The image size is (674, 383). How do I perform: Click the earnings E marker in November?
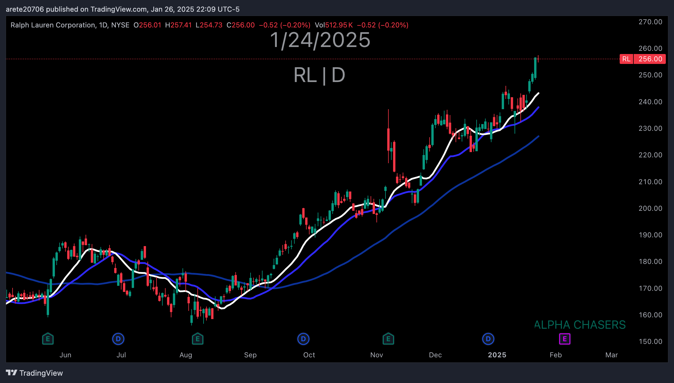(x=388, y=339)
